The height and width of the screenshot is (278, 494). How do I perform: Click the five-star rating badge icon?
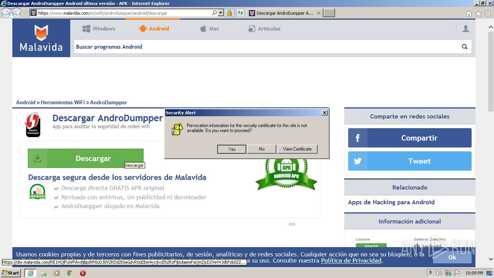pyautogui.click(x=37, y=192)
